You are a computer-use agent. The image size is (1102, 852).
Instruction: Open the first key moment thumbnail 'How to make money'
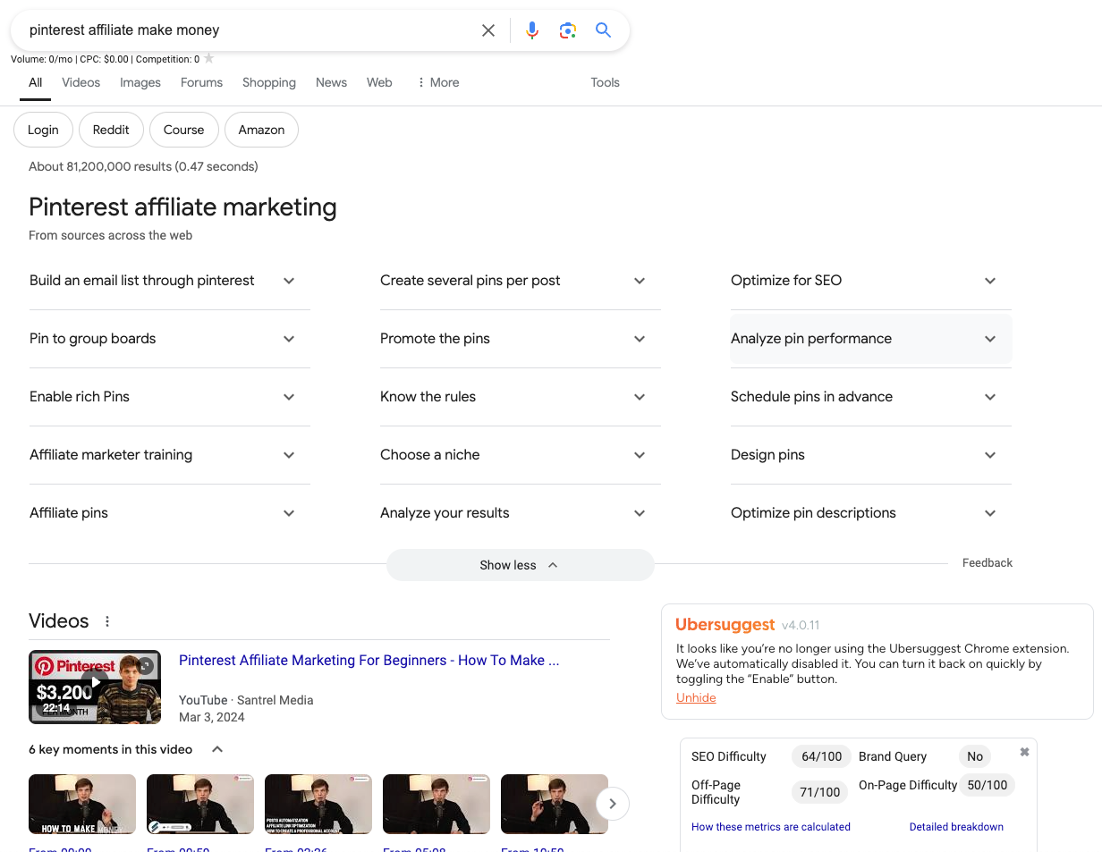pos(82,804)
